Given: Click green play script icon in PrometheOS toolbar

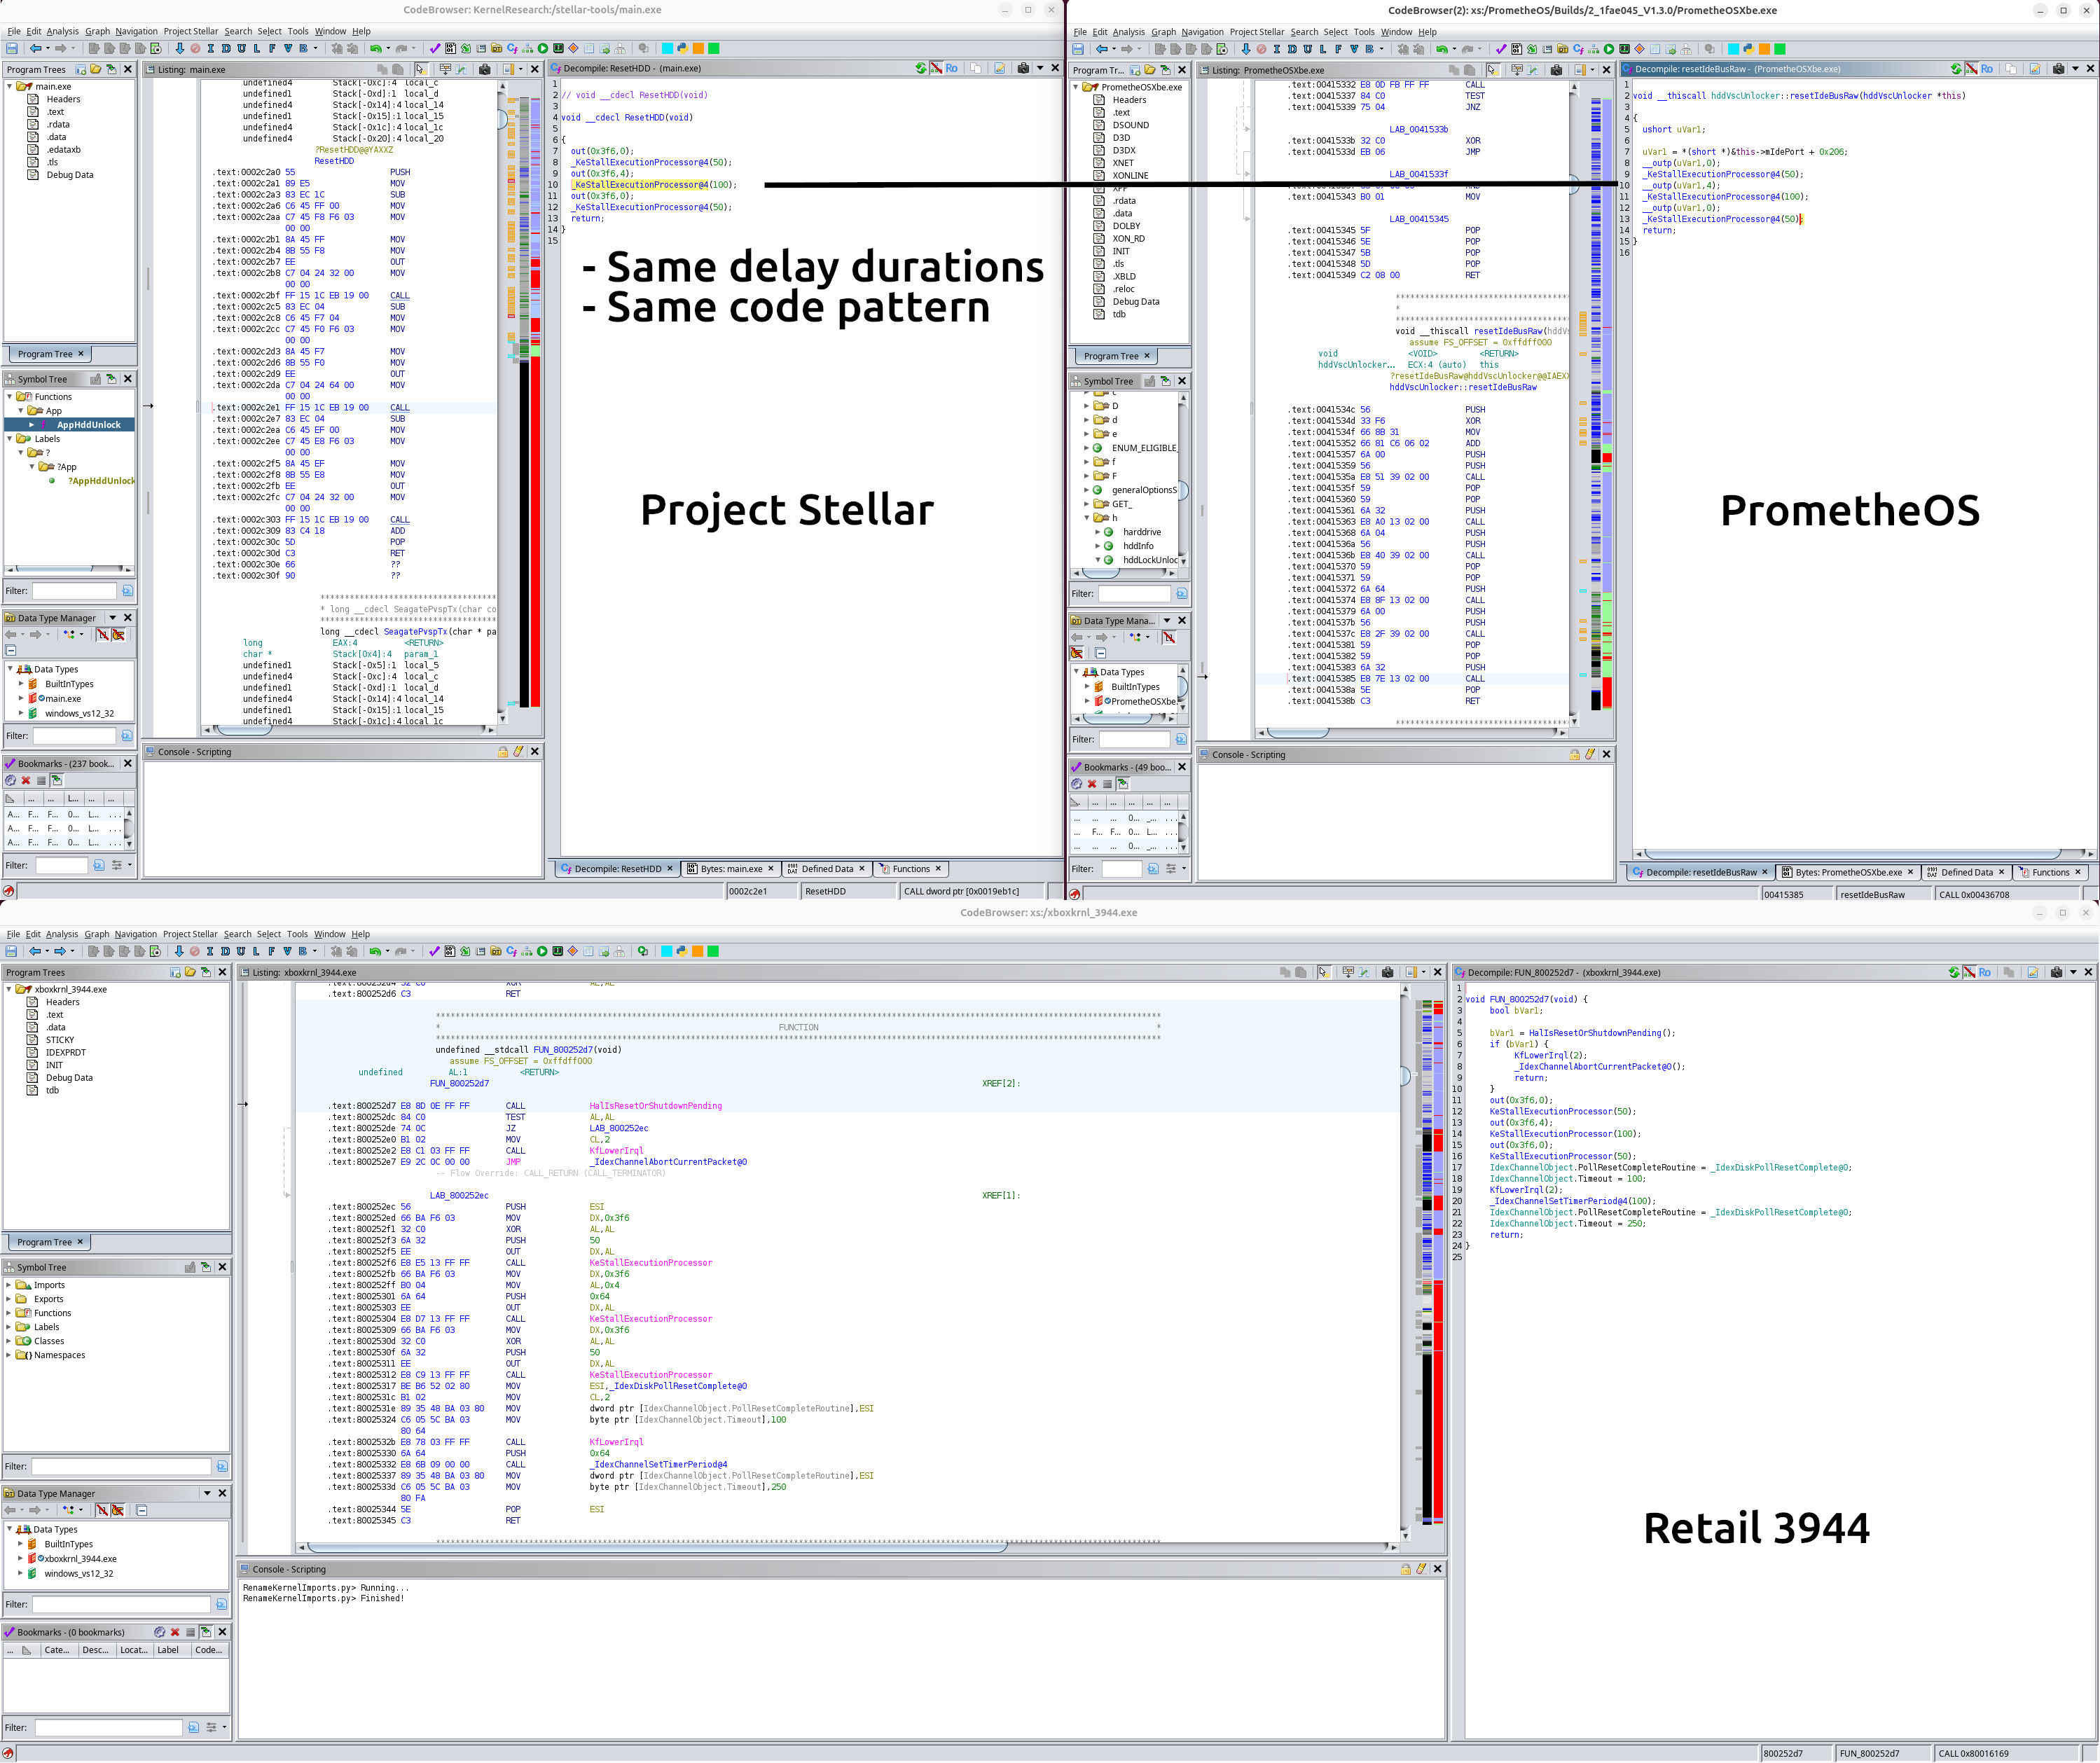Looking at the screenshot, I should (x=1608, y=49).
